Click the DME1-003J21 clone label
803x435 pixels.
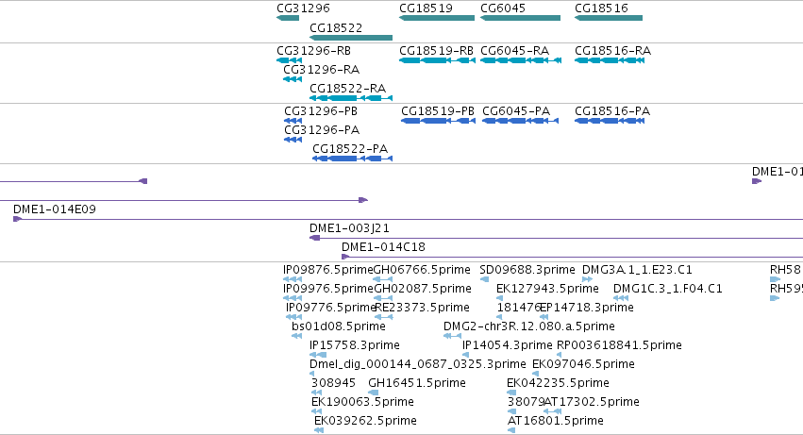349,228
